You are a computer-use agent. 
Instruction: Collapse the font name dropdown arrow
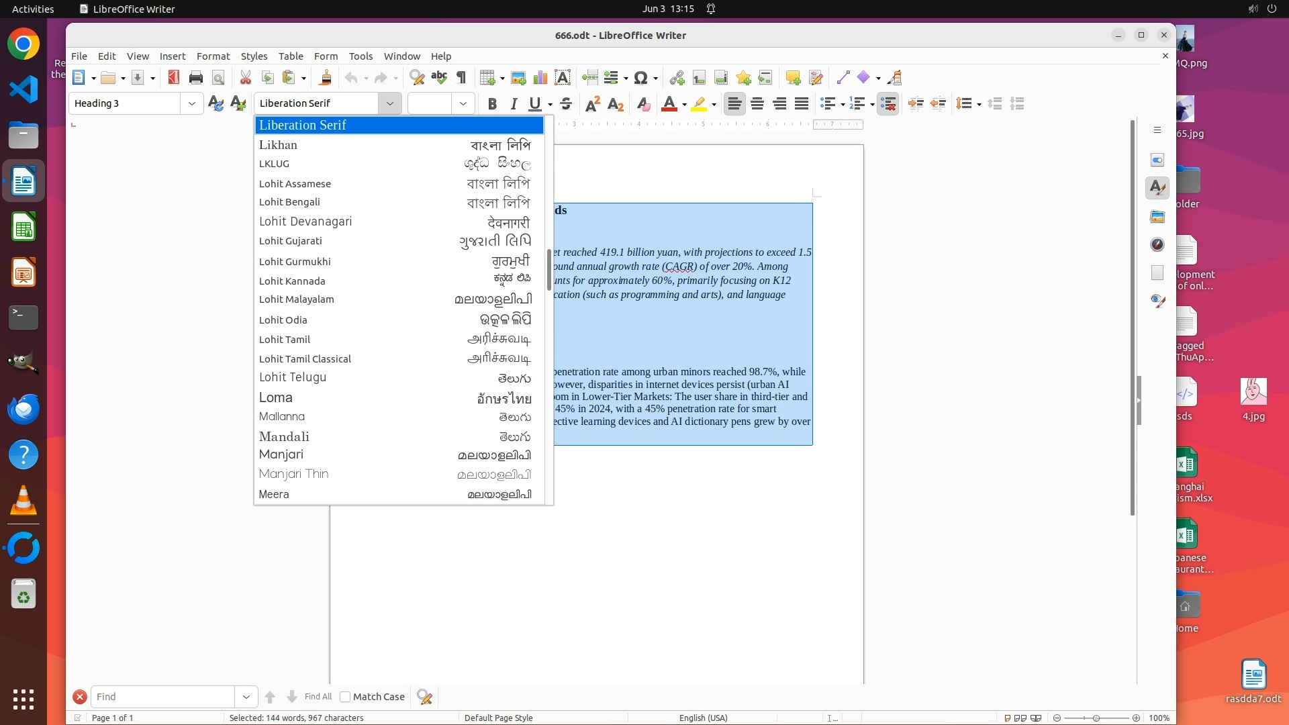click(x=389, y=103)
